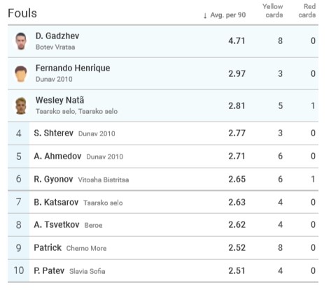
Task: Open Wesley Natã player name
Action: [x=59, y=100]
